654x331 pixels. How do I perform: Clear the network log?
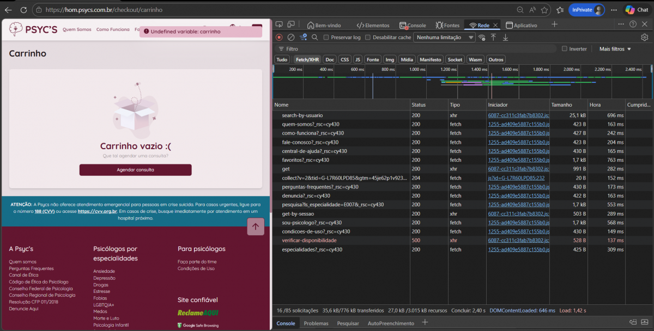click(291, 37)
